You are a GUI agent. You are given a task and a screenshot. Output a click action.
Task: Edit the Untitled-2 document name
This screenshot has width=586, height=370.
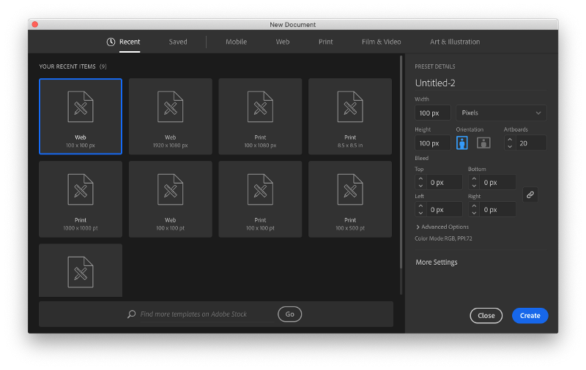(481, 83)
